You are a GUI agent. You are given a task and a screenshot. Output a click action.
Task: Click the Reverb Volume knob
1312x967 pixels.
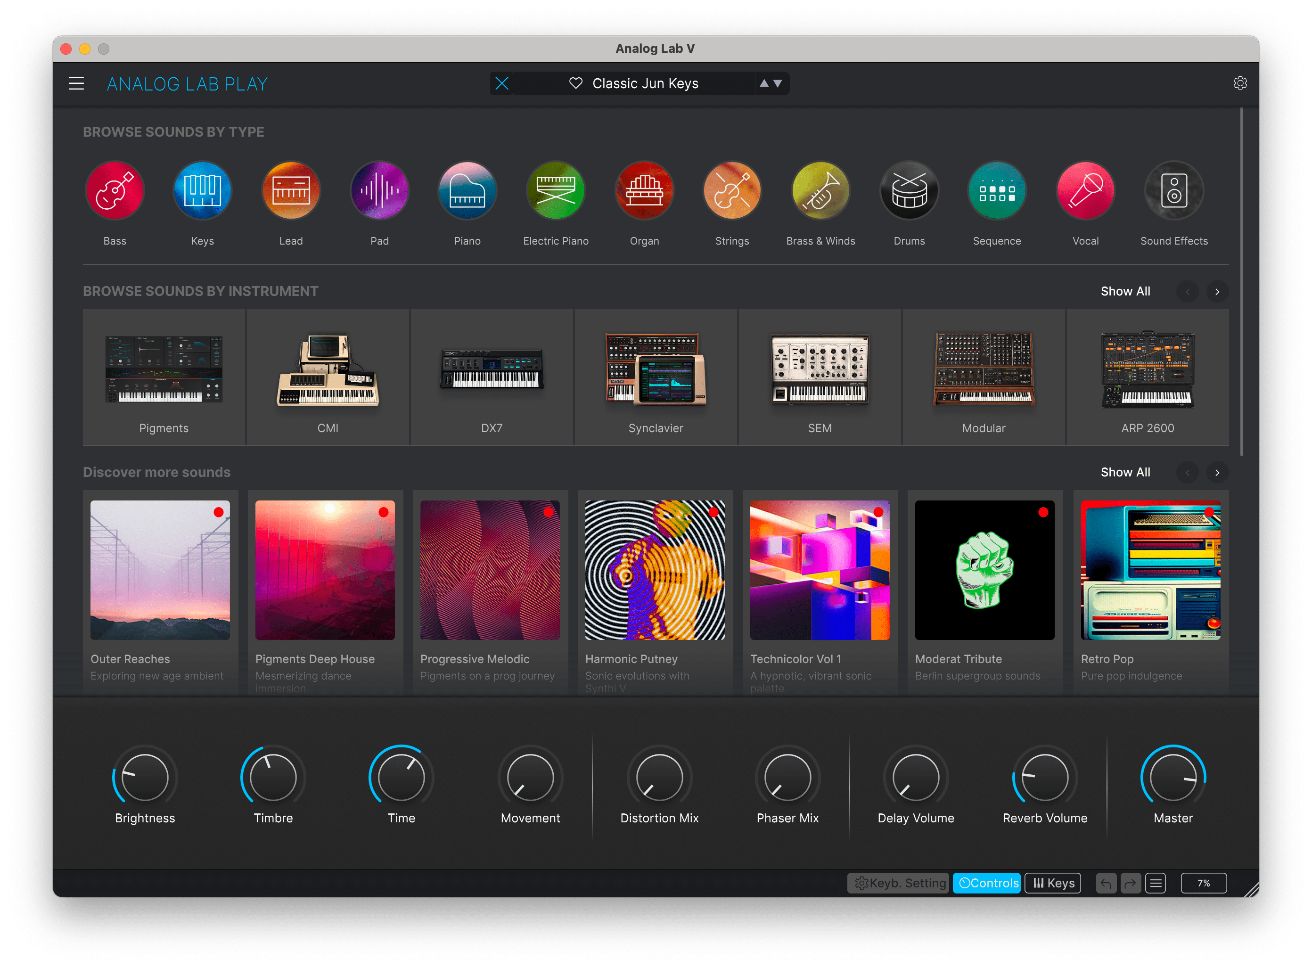pyautogui.click(x=1045, y=778)
